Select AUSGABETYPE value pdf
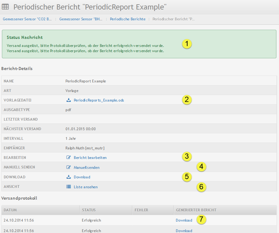The image size is (279, 233). click(x=68, y=110)
